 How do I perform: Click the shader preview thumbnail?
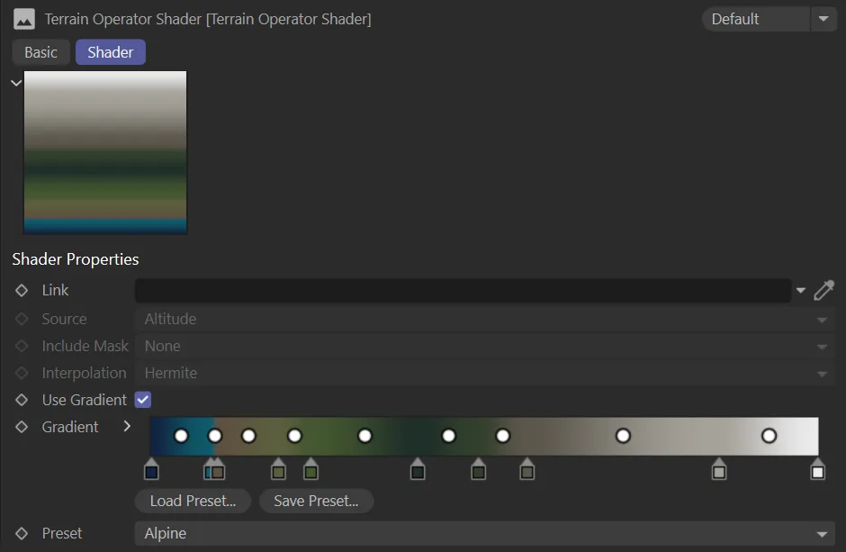coord(105,152)
